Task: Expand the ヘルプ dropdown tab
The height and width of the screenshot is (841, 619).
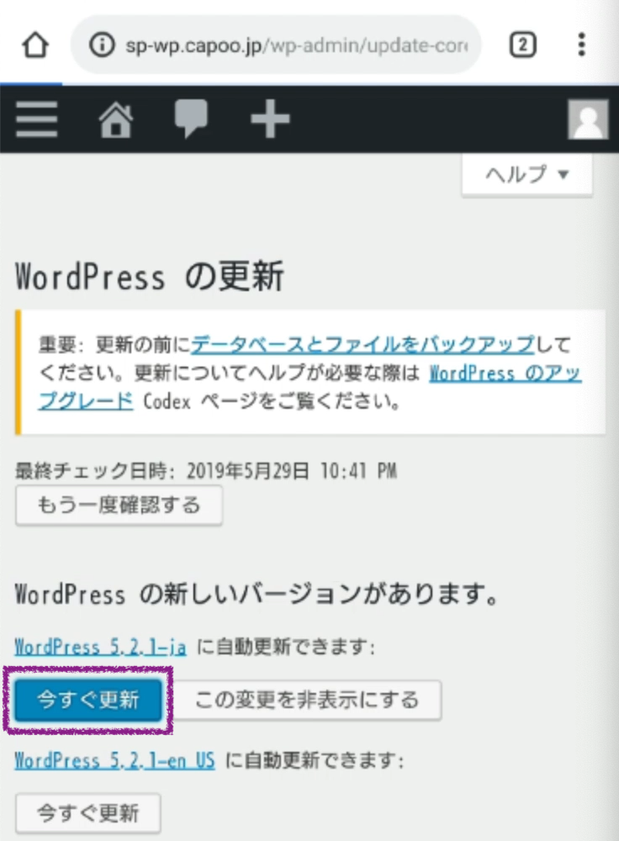Action: (527, 175)
